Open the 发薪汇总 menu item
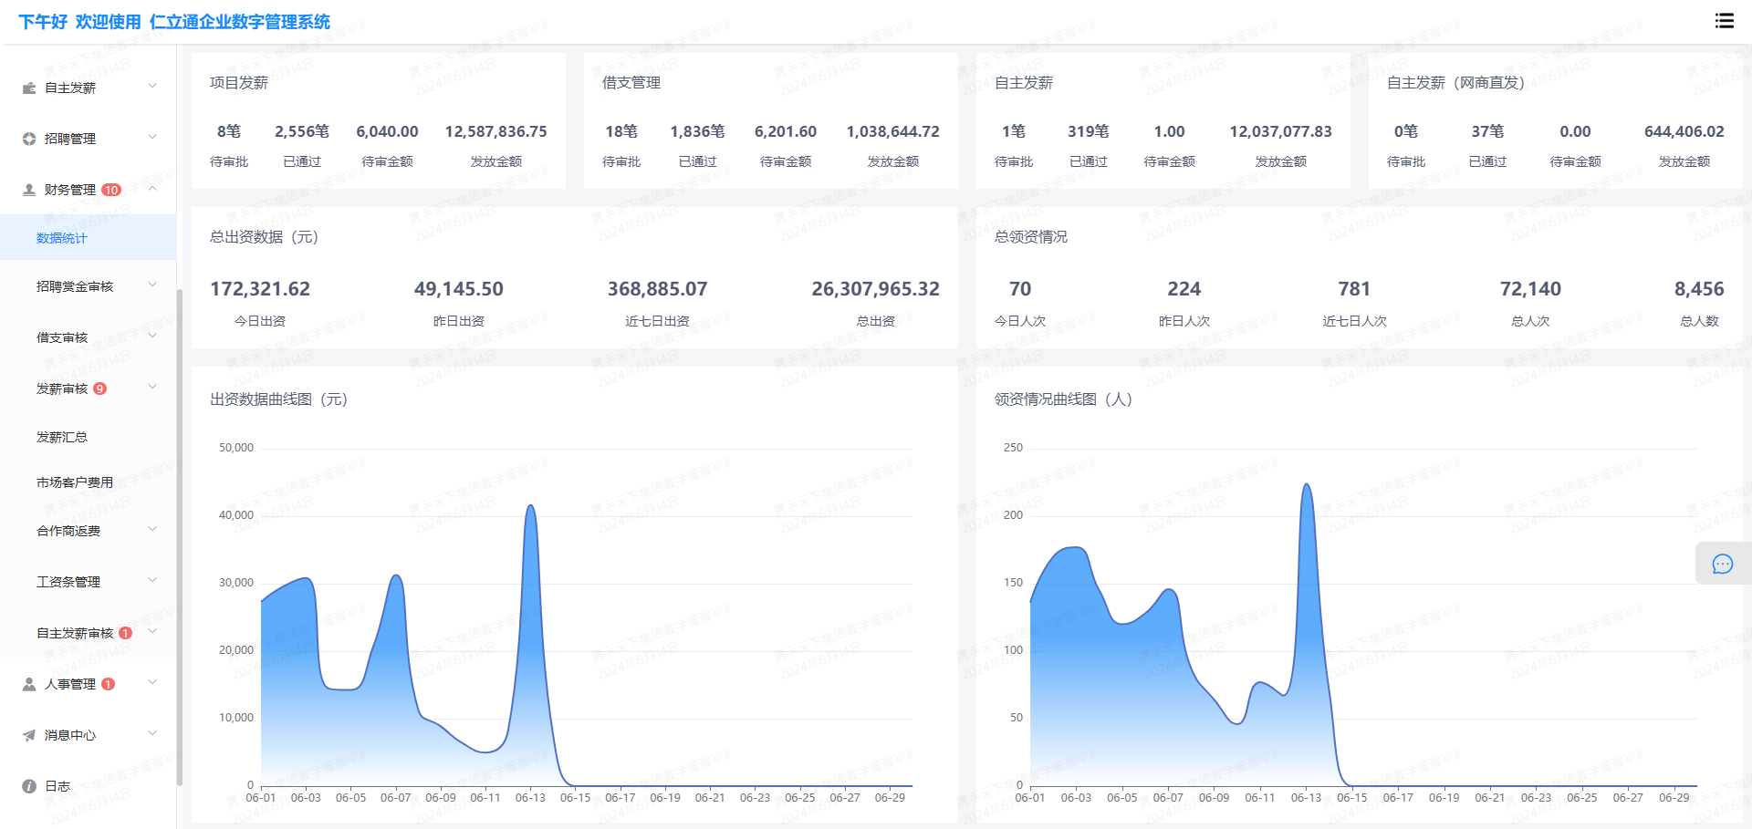Image resolution: width=1752 pixels, height=829 pixels. pyautogui.click(x=62, y=437)
